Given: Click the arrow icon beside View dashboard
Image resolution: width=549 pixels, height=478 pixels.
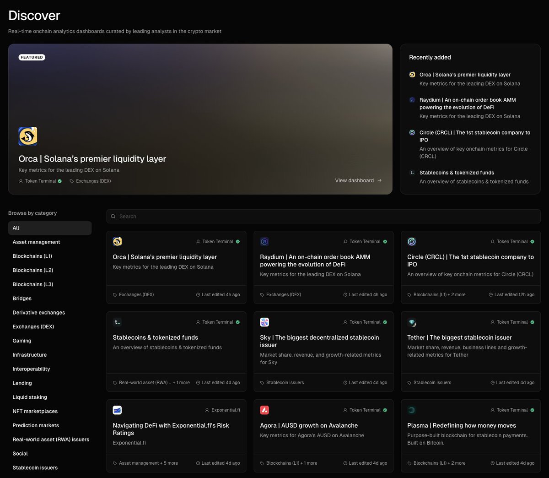Looking at the screenshot, I should [x=379, y=180].
